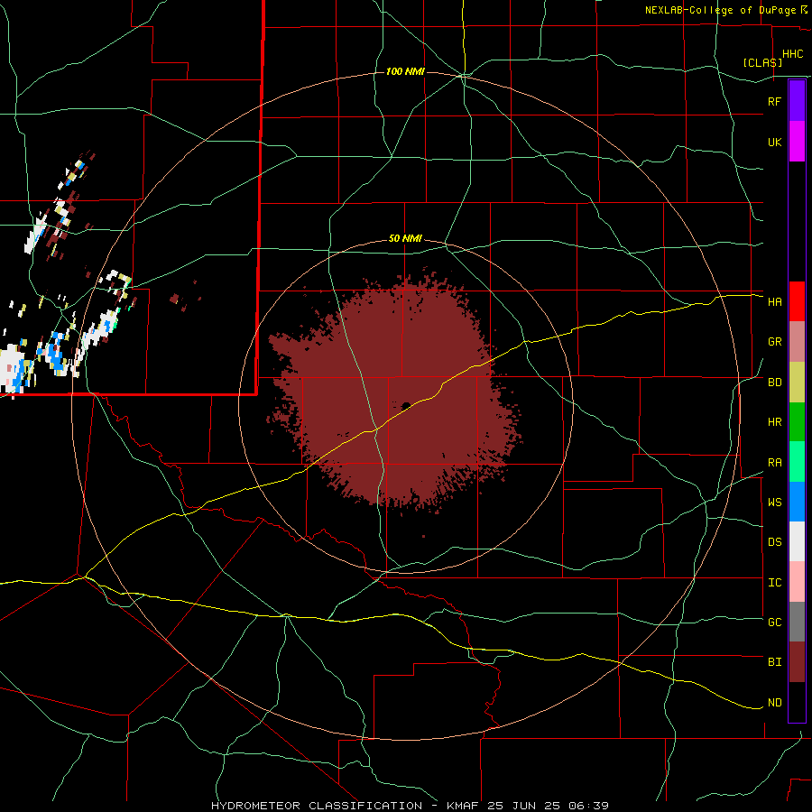
Task: Click the UK legend label
Action: pyautogui.click(x=774, y=143)
